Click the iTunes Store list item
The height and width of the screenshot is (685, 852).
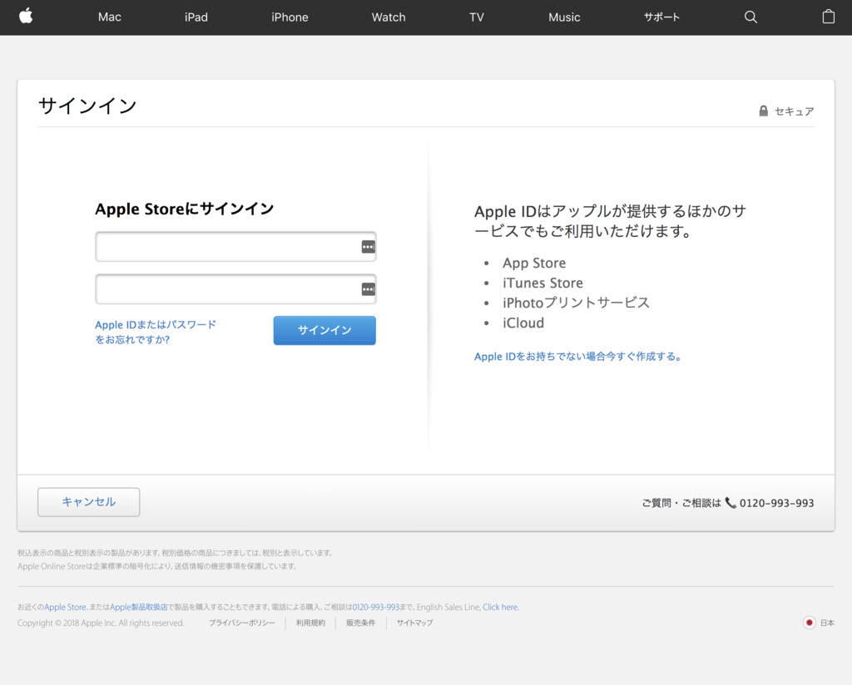(542, 283)
